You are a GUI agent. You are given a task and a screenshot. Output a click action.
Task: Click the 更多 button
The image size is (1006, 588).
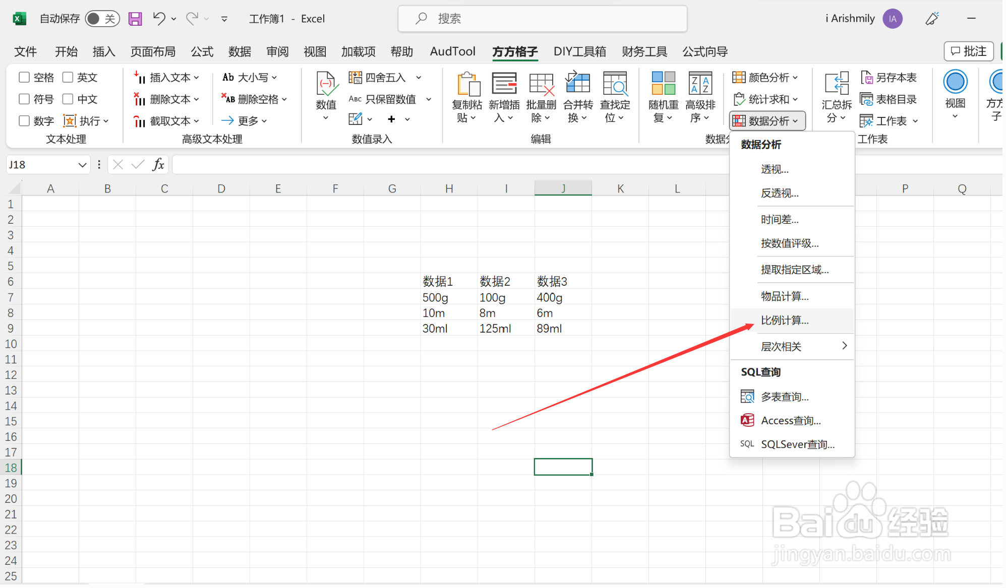point(244,121)
